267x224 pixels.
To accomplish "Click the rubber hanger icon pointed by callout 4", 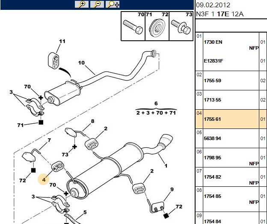I will tap(58, 165).
